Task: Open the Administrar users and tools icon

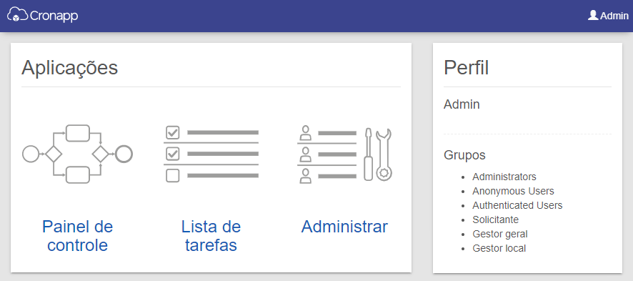Action: 344,154
